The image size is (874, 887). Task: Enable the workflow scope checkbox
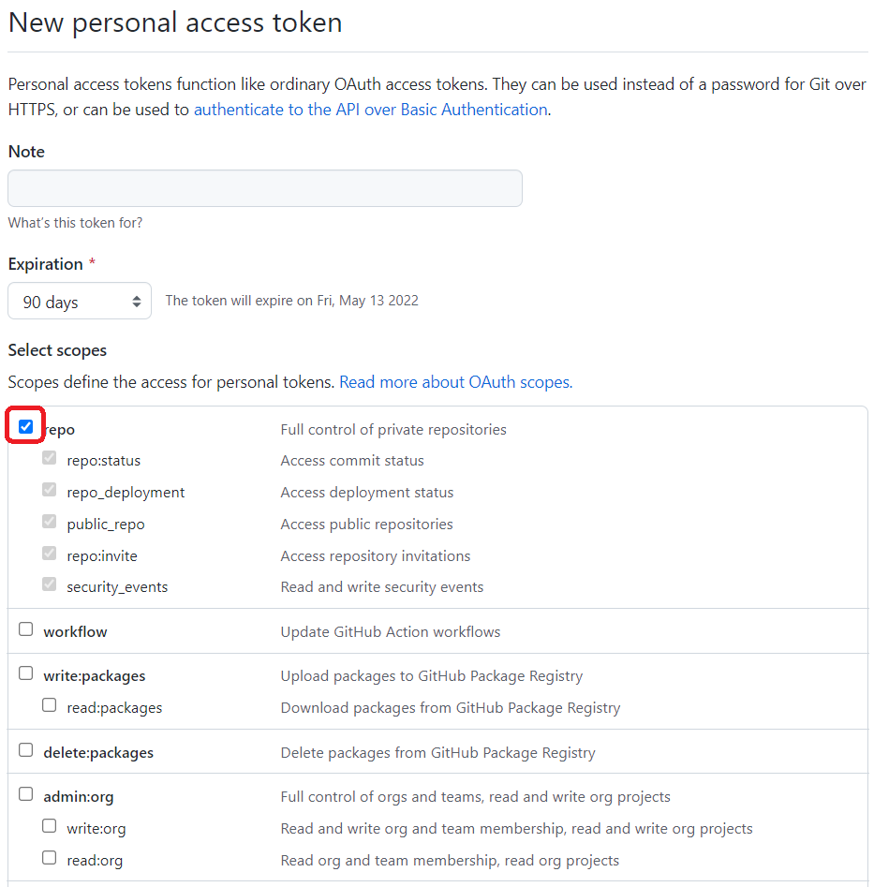click(x=26, y=629)
